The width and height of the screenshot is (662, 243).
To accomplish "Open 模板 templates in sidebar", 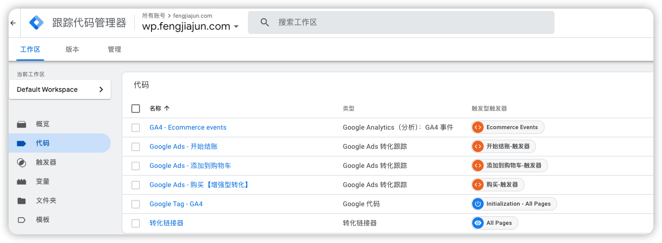I will tap(42, 220).
